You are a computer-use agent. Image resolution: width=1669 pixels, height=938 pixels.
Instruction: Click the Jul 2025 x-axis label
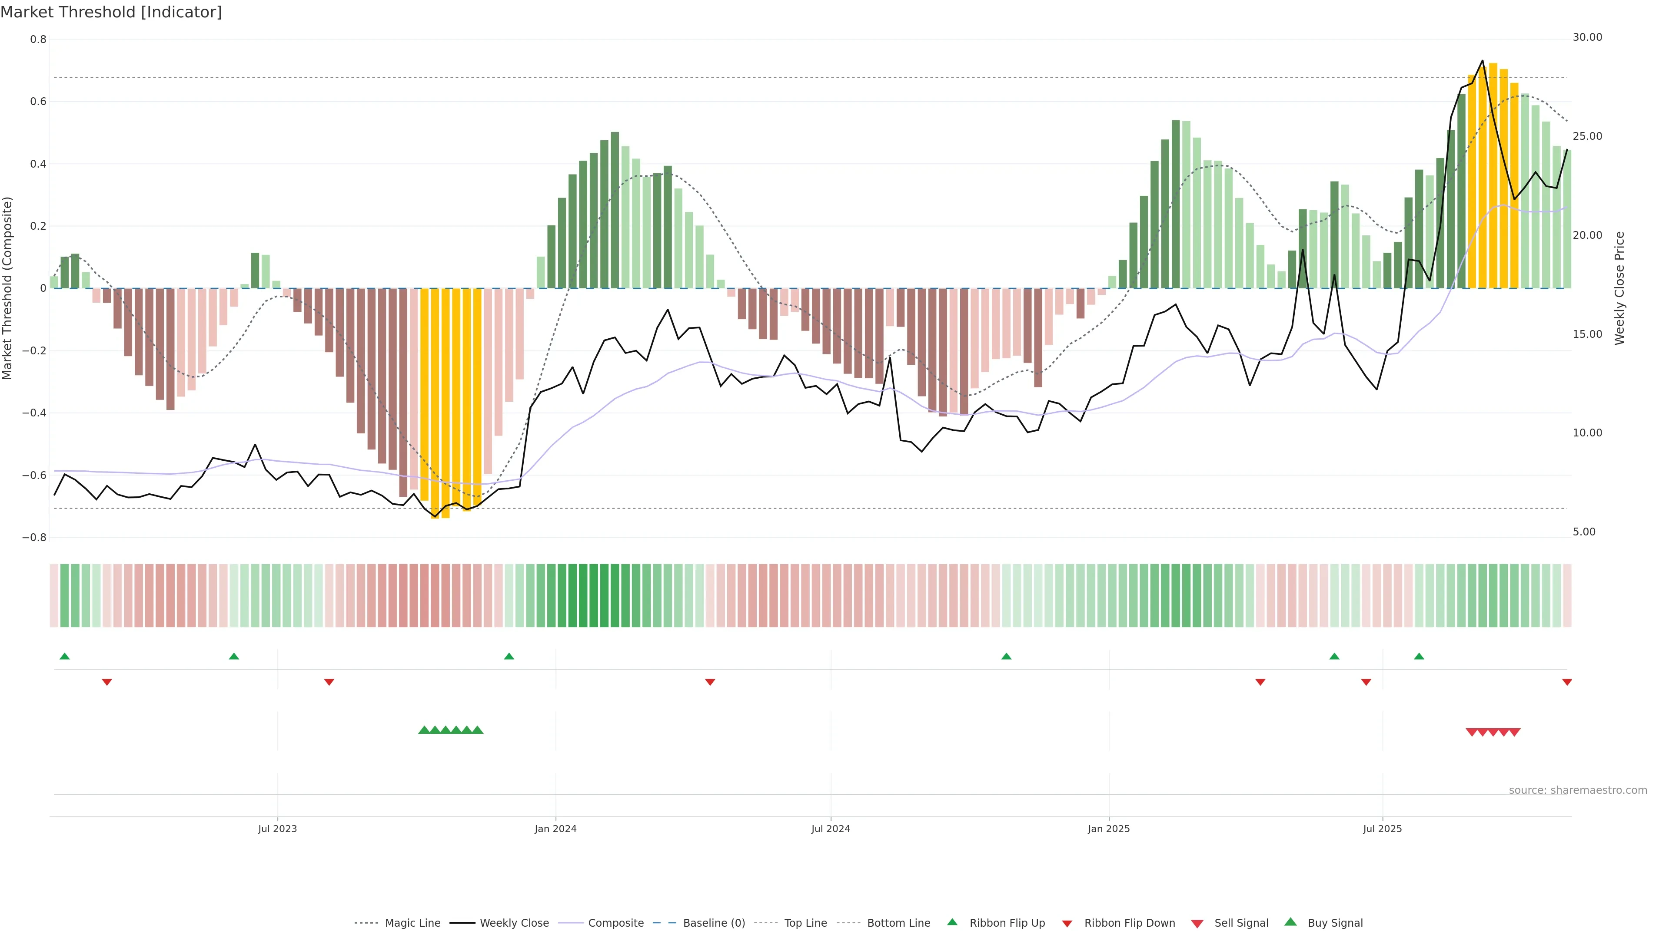(1382, 829)
